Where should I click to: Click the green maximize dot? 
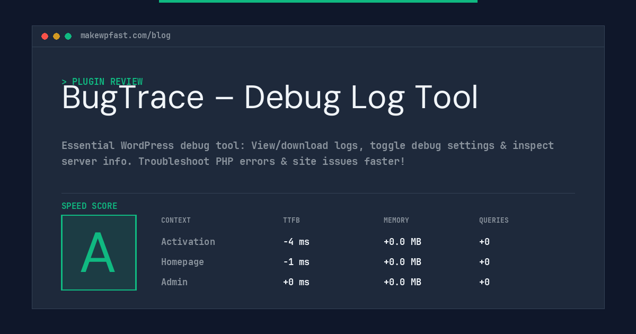point(68,36)
